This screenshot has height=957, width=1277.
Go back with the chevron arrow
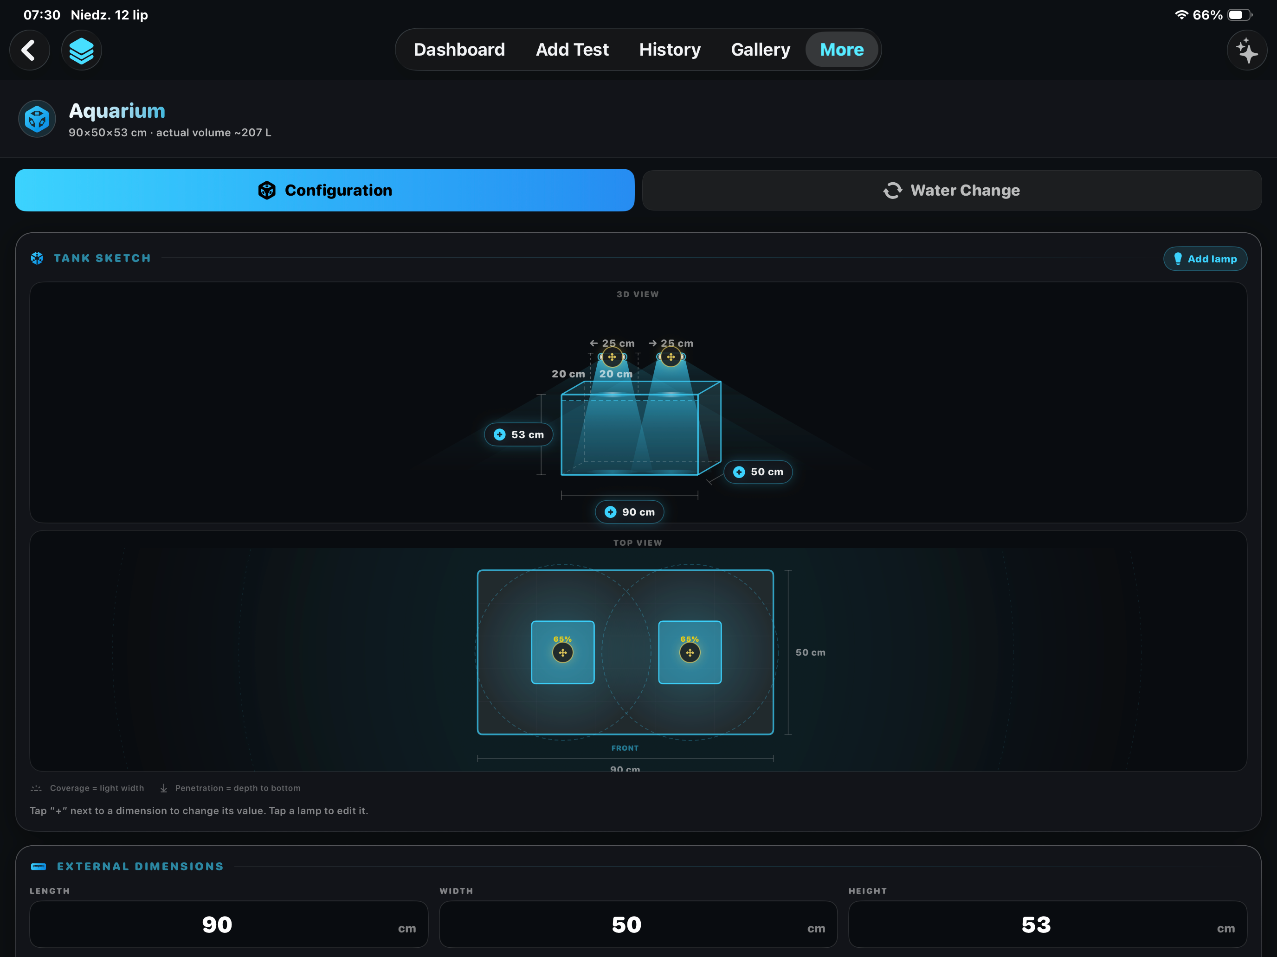[29, 50]
